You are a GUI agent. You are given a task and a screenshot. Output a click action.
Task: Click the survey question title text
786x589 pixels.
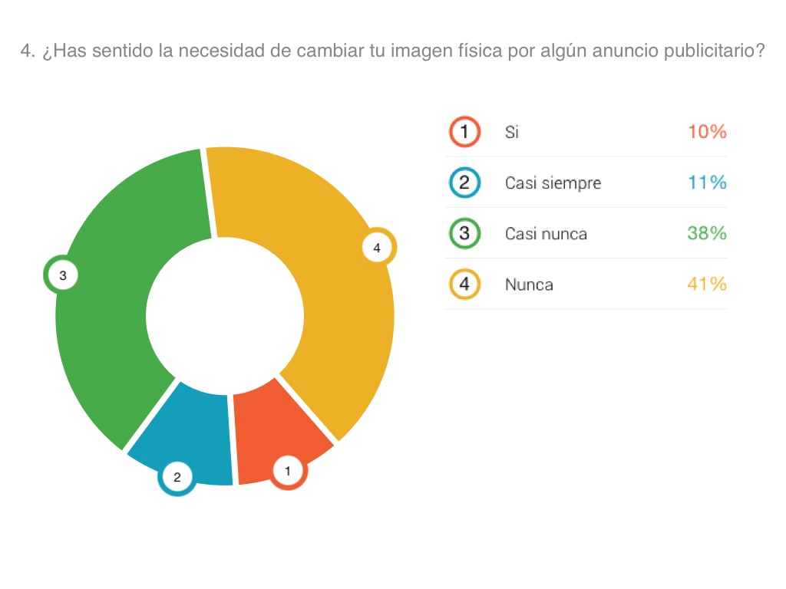(392, 51)
